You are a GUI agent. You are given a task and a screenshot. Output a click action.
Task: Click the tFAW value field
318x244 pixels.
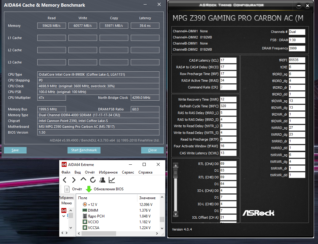click(x=228, y=146)
